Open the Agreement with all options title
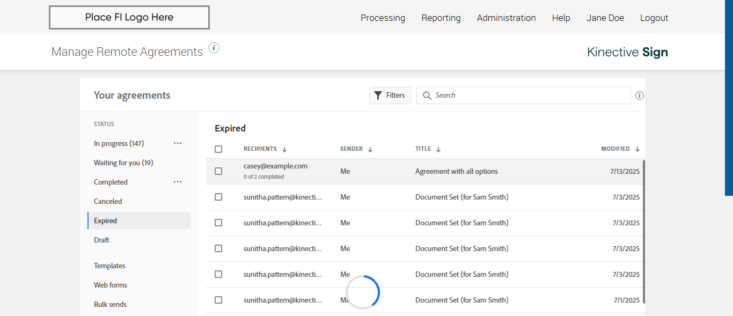This screenshot has height=316, width=733. coord(456,172)
